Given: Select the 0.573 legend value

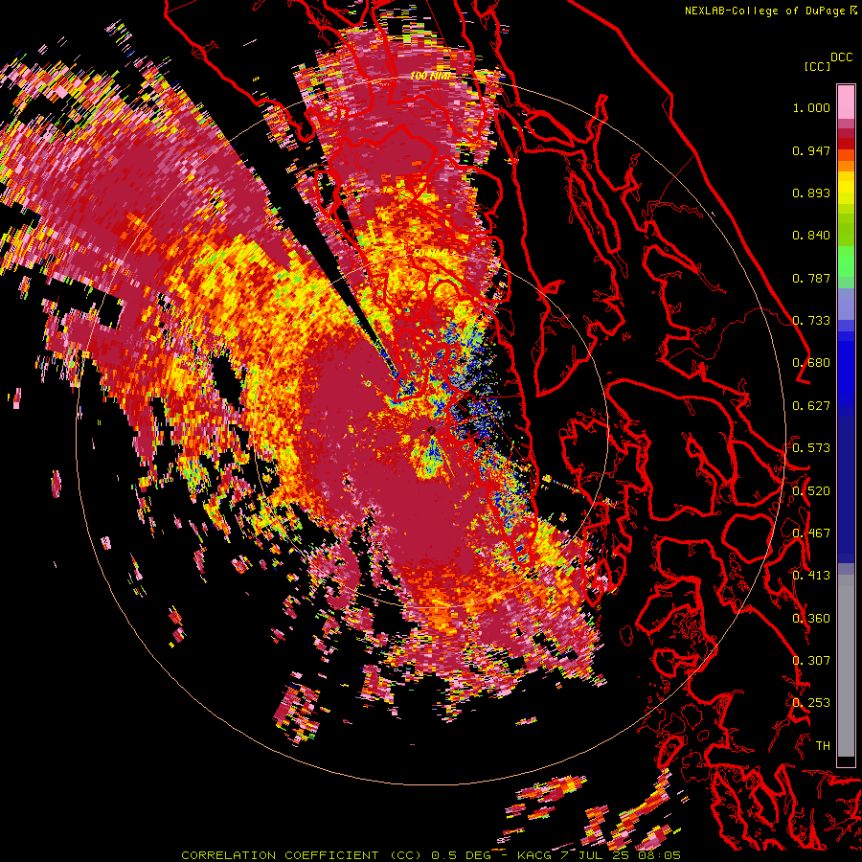Looking at the screenshot, I should click(x=811, y=448).
